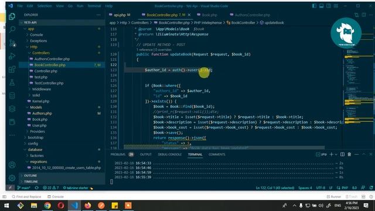Expand the Middleware folder

42,89
